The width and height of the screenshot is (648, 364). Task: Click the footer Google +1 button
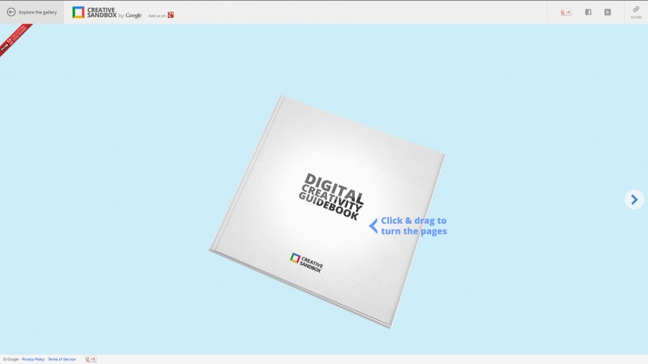[91, 360]
